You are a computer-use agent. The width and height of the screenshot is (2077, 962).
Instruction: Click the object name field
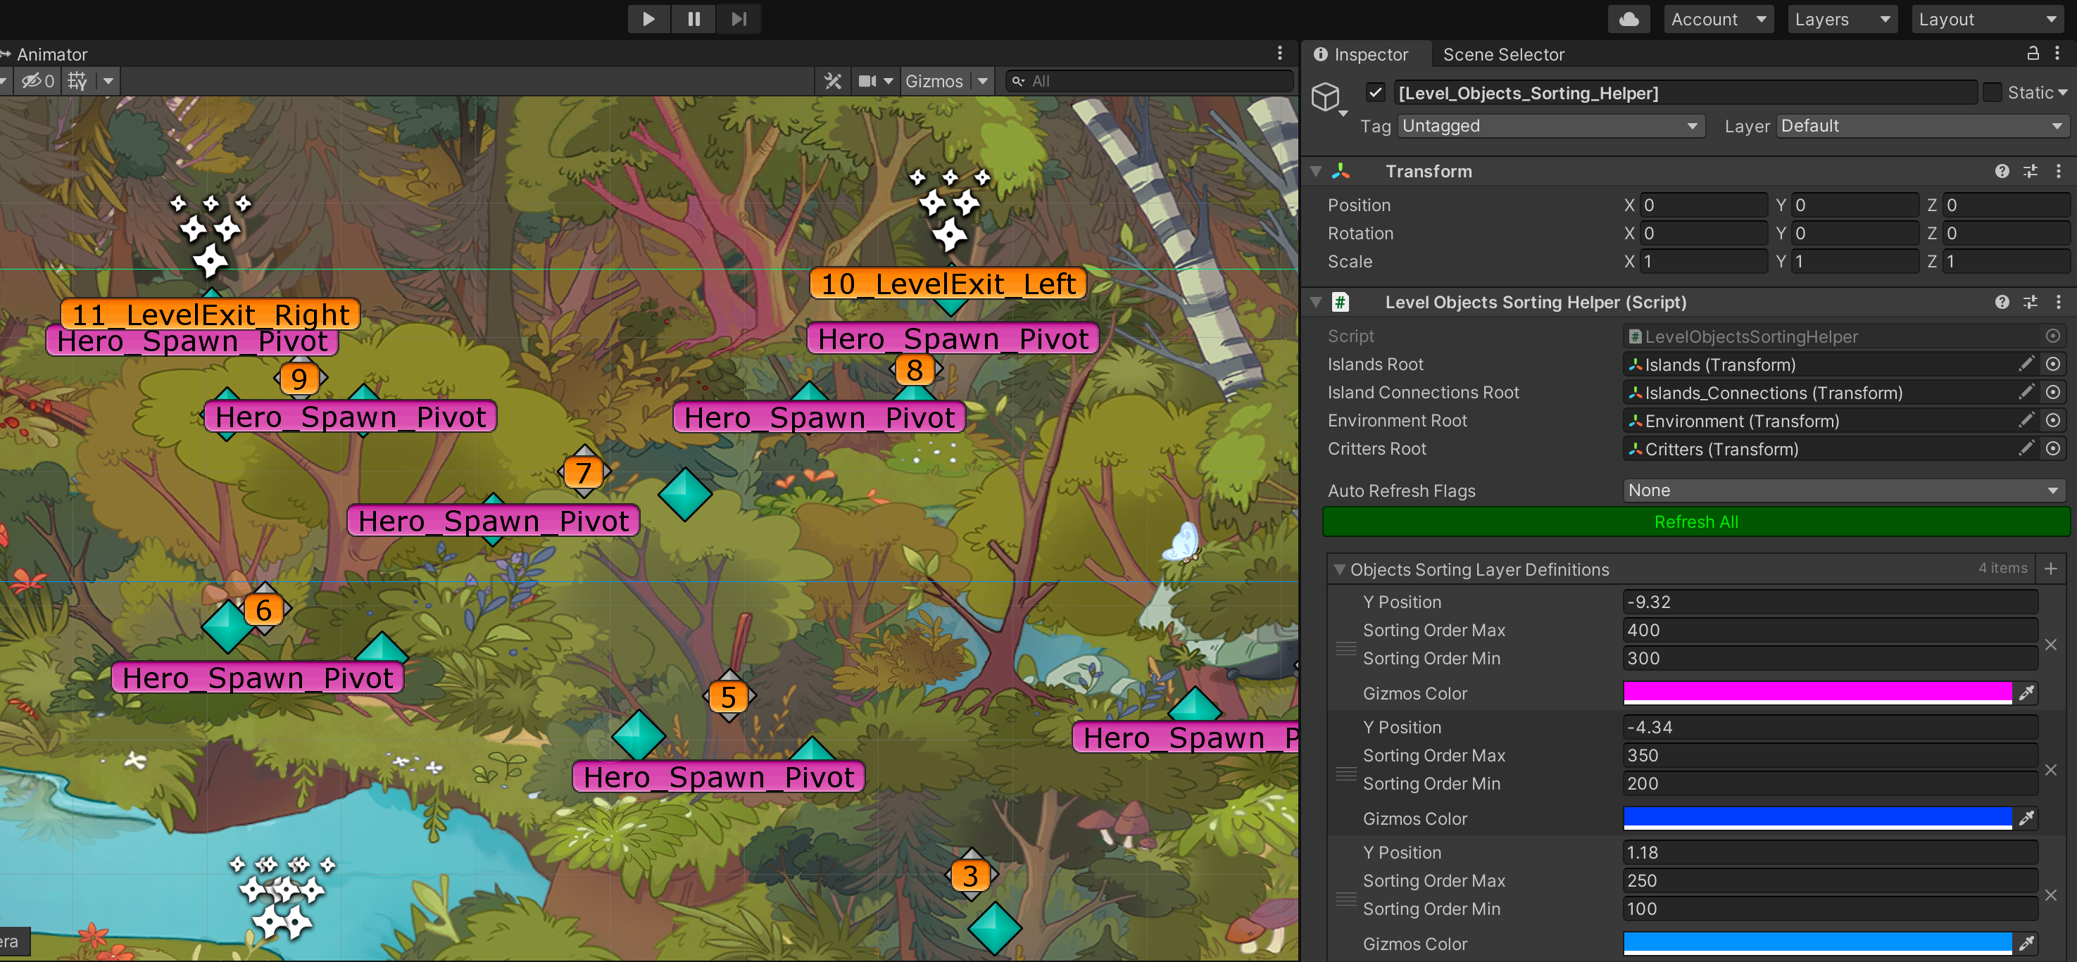tap(1685, 93)
